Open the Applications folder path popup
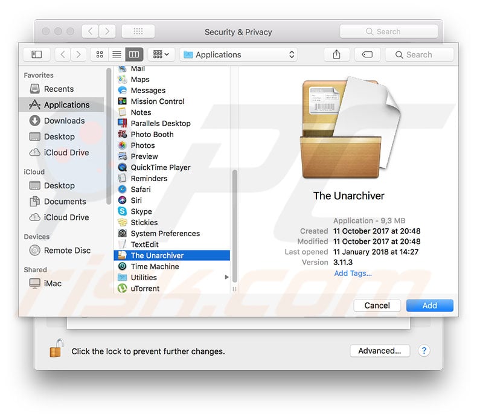 pyautogui.click(x=239, y=54)
